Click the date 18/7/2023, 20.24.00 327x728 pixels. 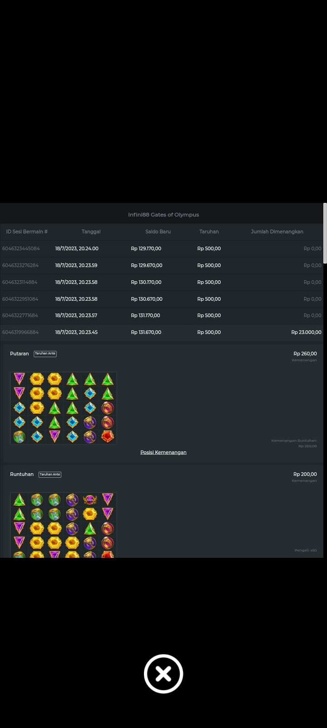coord(77,248)
